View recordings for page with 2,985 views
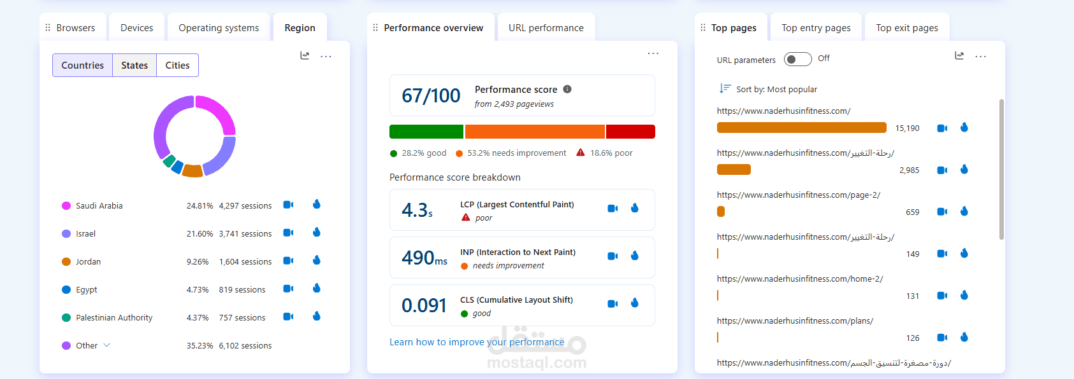The width and height of the screenshot is (1074, 379). pos(942,170)
